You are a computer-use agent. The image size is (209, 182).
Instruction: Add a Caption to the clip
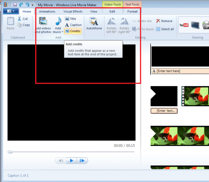[73, 25]
